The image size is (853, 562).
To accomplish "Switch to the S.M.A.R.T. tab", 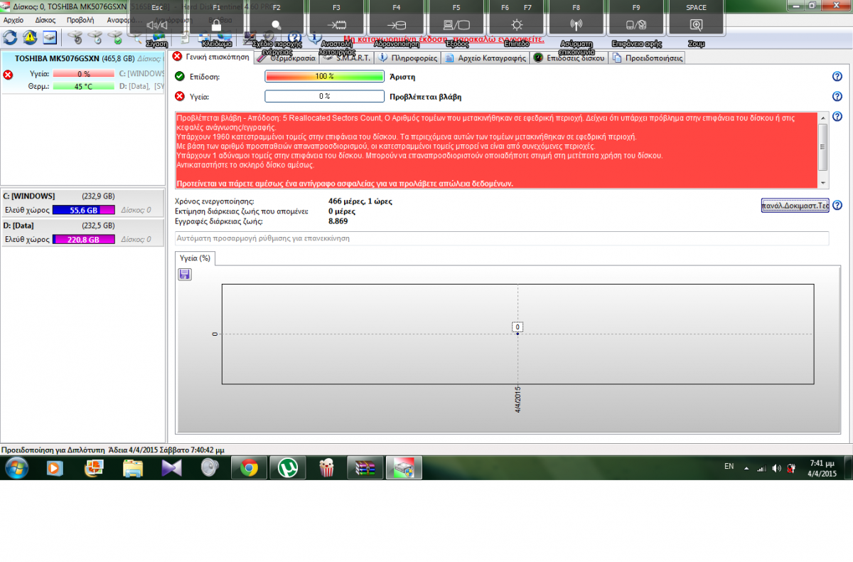I will point(348,58).
